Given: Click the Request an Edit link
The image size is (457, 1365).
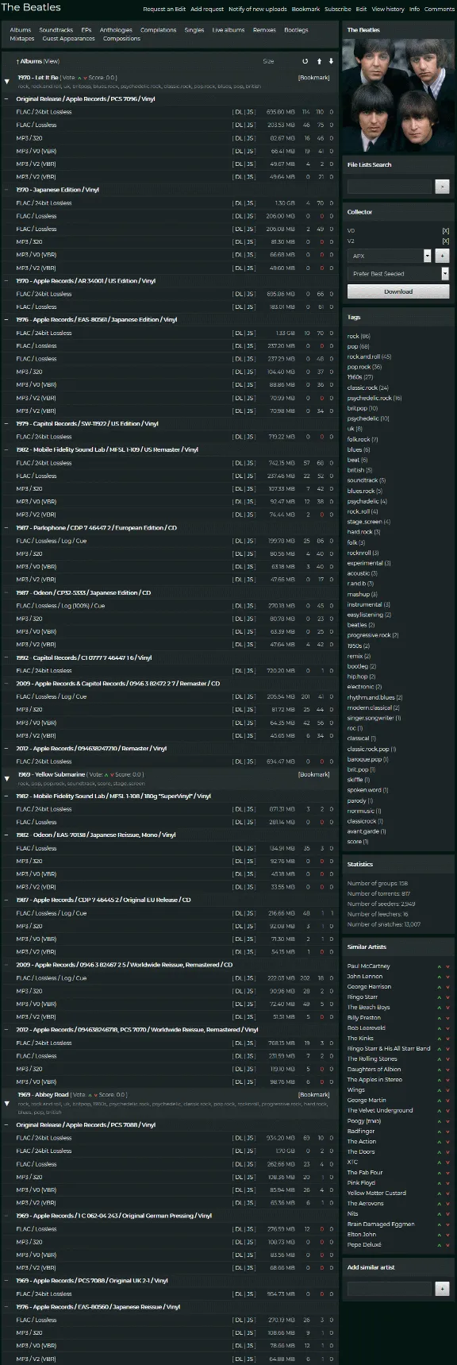Looking at the screenshot, I should (x=164, y=10).
